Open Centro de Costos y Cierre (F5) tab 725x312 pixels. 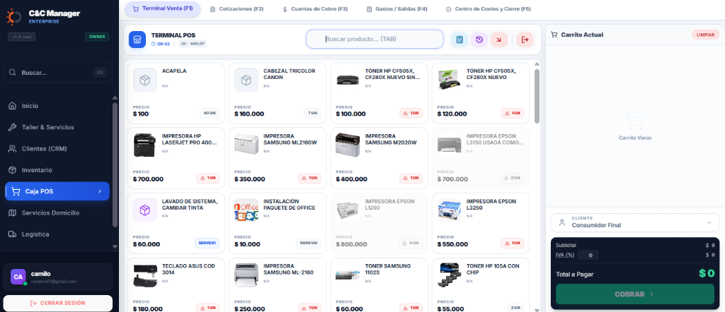point(488,9)
